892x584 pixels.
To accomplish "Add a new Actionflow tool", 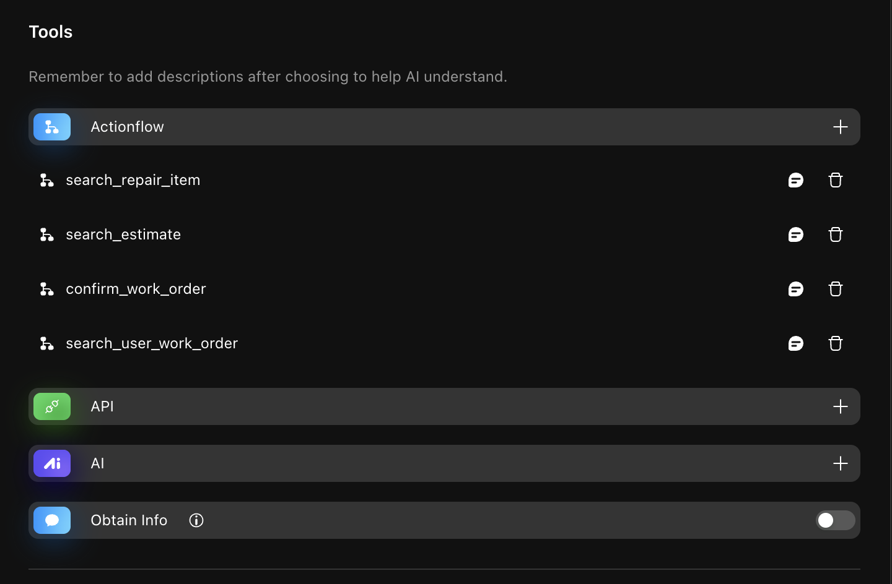I will click(x=840, y=127).
